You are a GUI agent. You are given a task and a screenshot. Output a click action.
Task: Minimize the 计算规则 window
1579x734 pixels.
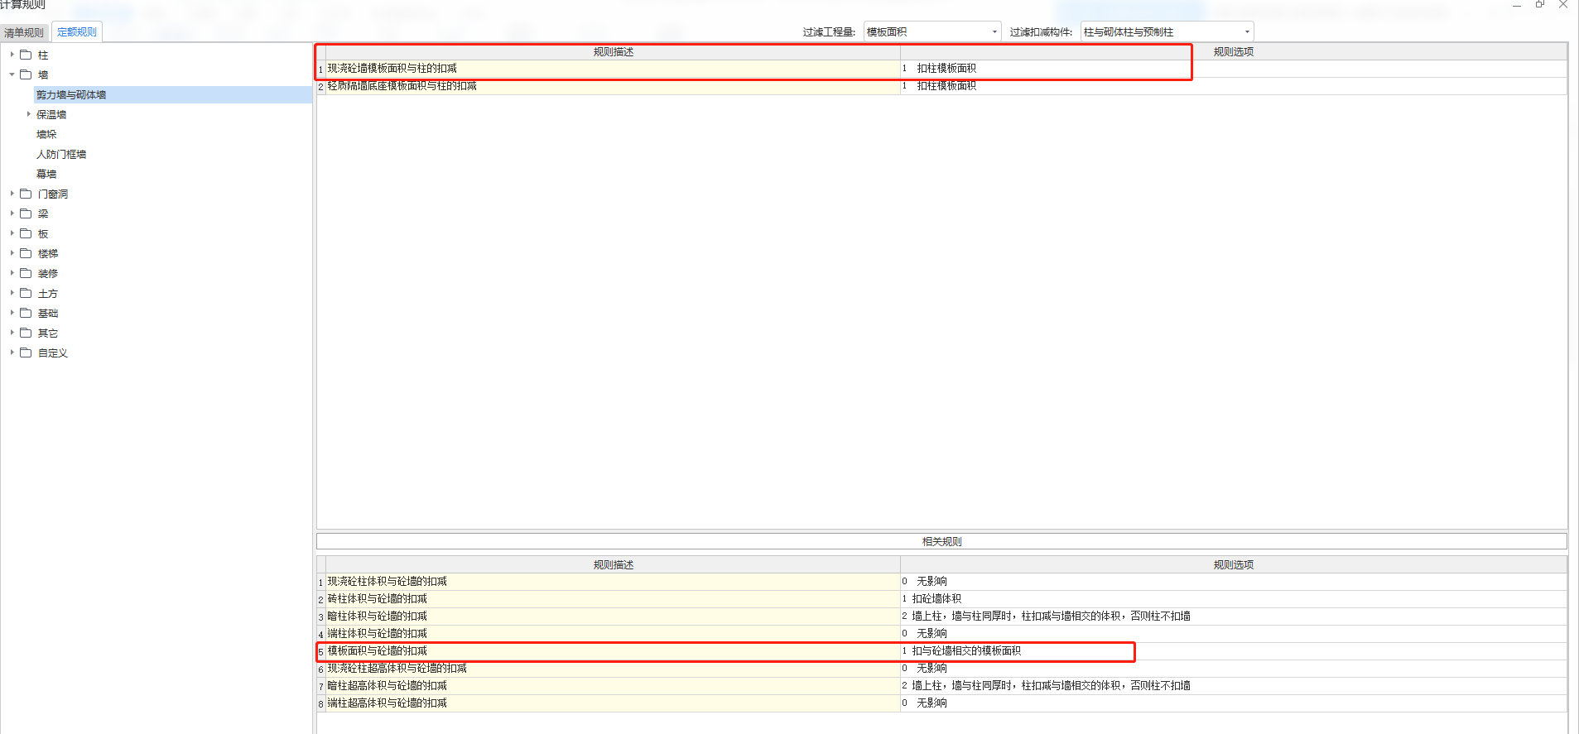[x=1517, y=5]
